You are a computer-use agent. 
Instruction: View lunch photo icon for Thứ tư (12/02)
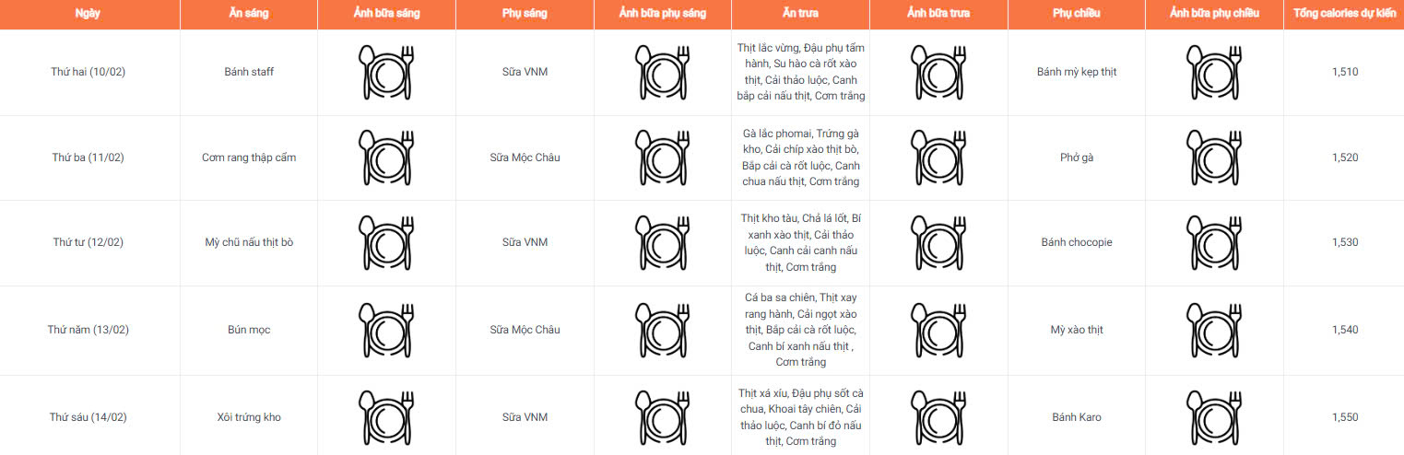(938, 243)
